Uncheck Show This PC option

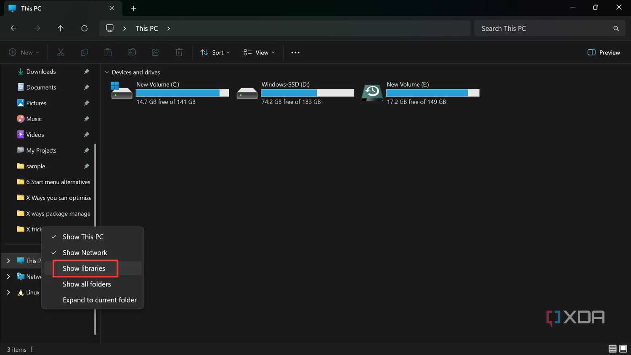tap(93, 237)
